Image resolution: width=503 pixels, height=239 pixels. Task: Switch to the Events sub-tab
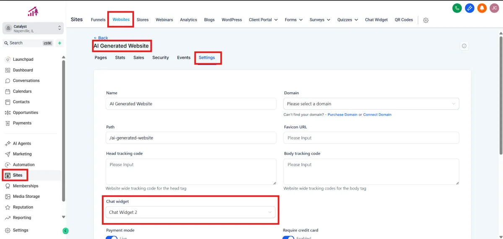point(184,57)
